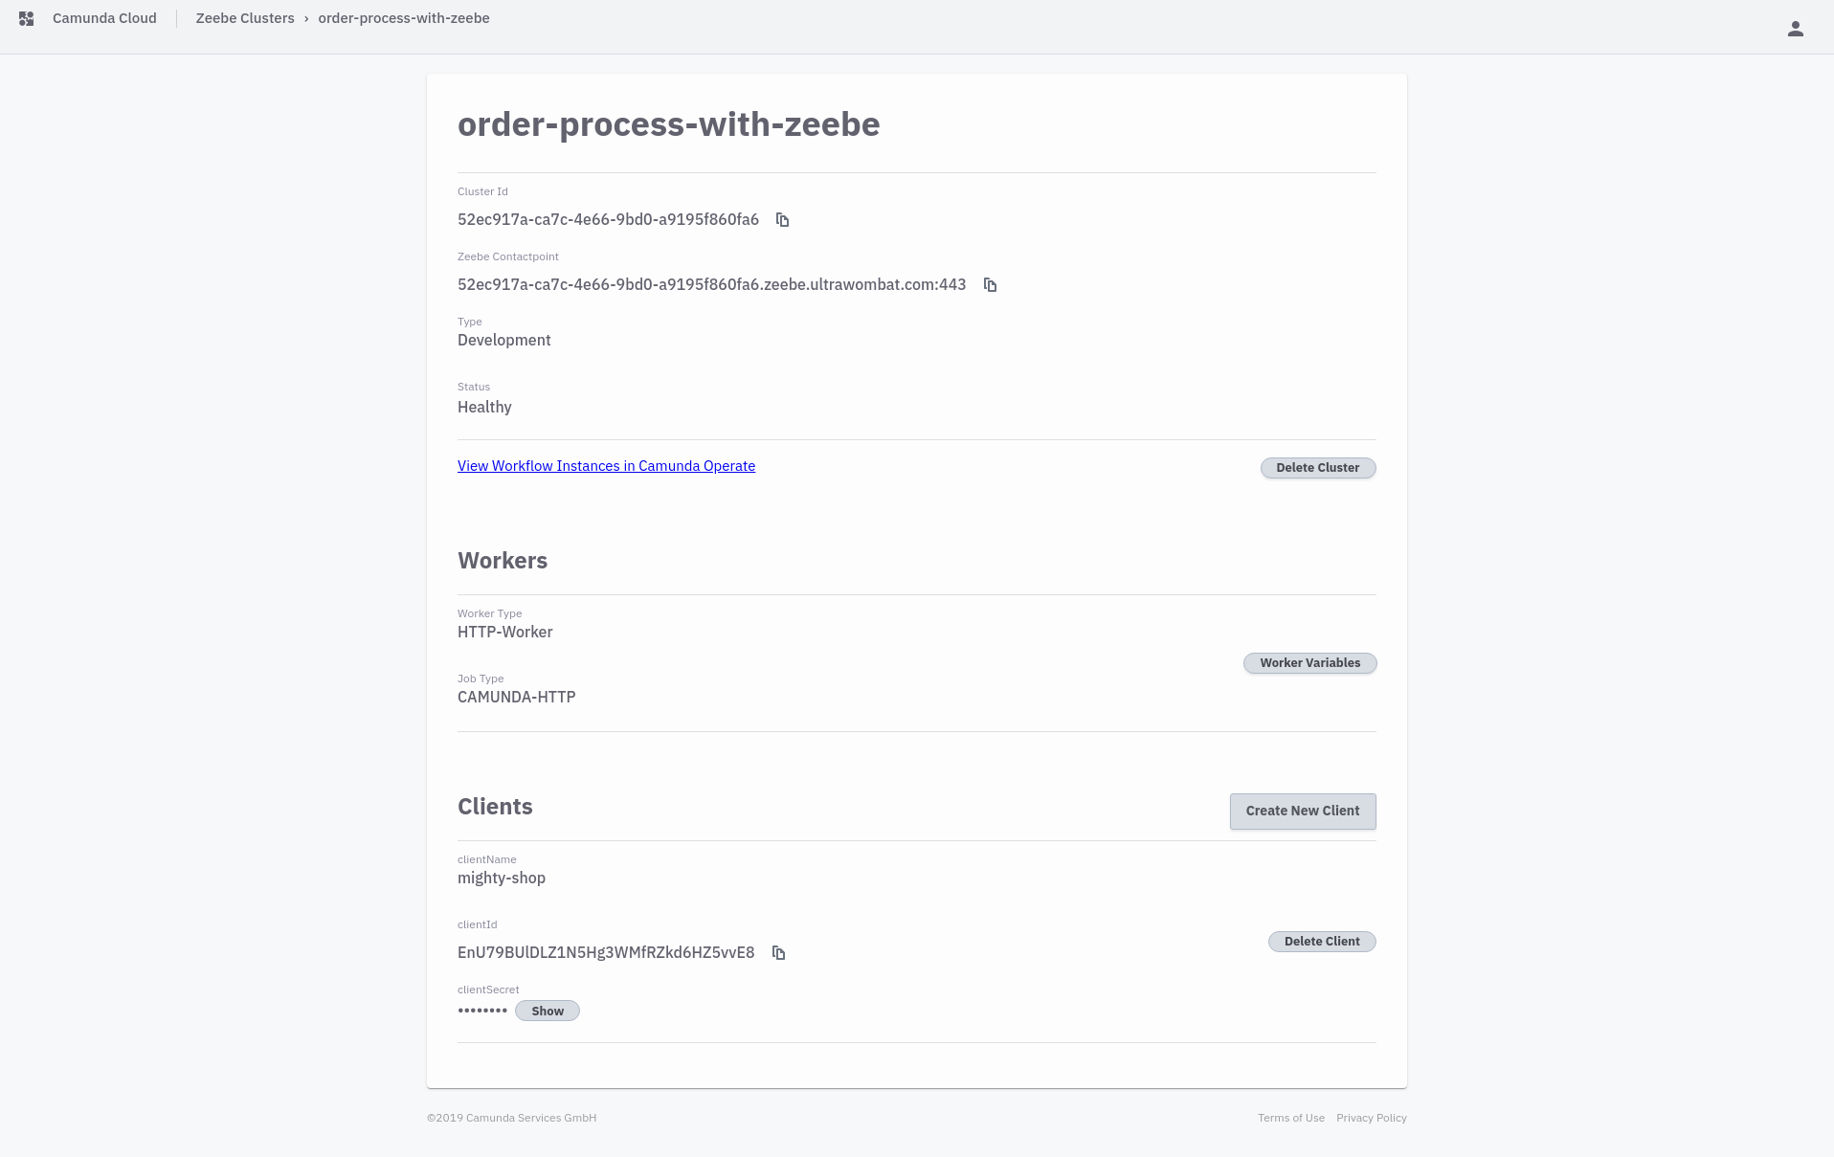Copy the clientId value

point(778,953)
